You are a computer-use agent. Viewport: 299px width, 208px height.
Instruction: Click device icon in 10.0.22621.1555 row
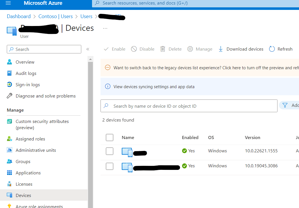point(127,152)
